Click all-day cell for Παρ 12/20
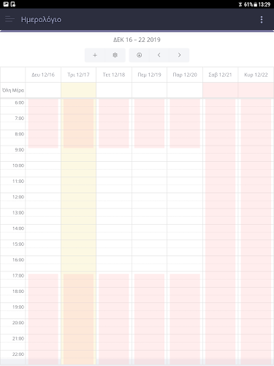 click(x=185, y=90)
